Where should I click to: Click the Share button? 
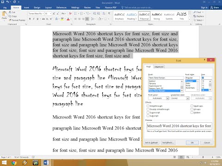pyautogui.click(x=215, y=7)
